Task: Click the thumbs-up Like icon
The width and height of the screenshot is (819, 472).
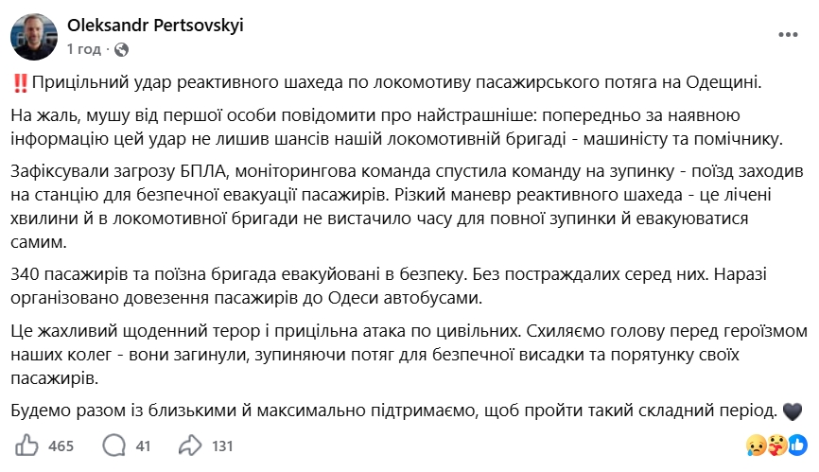Action: 26,446
